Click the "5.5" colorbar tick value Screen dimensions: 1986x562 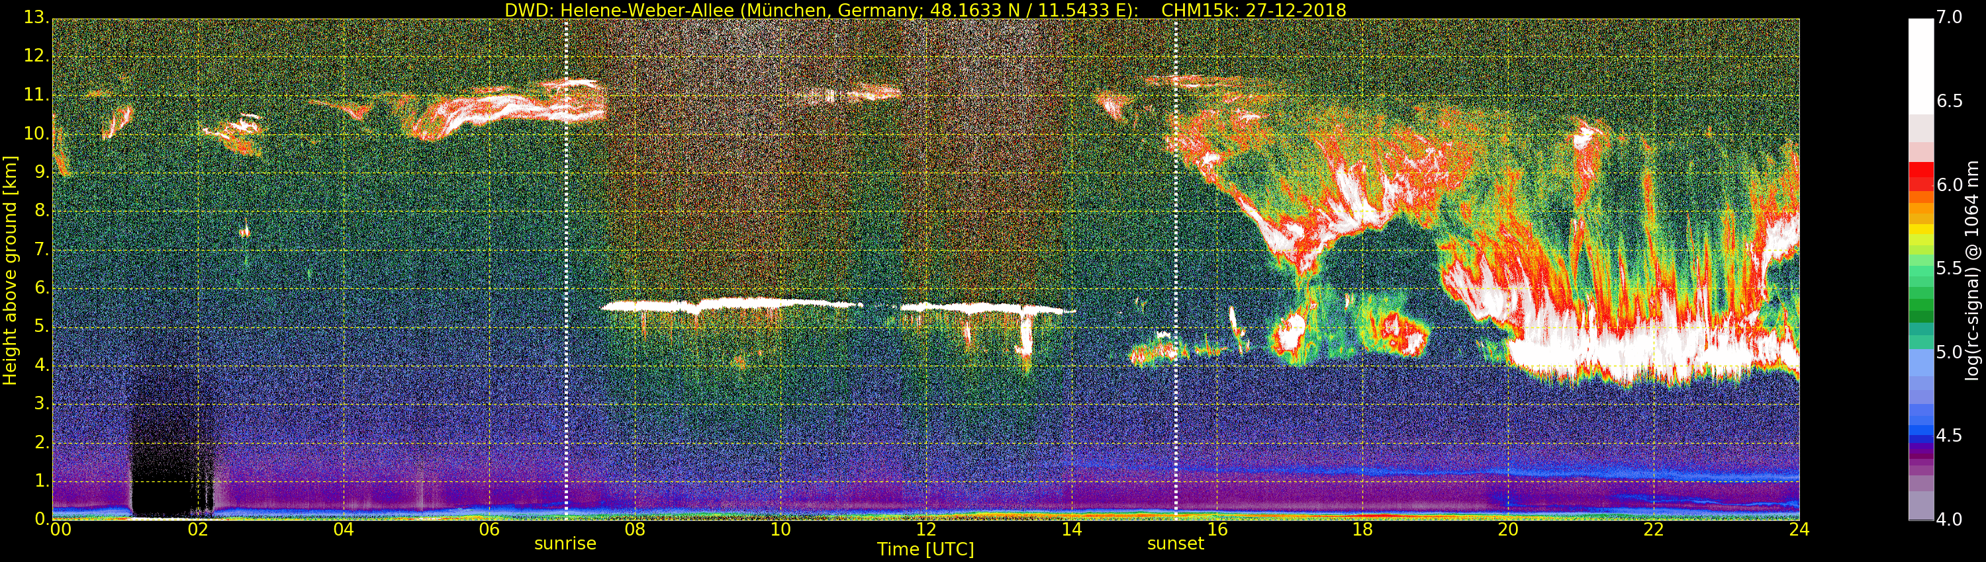1949,268
